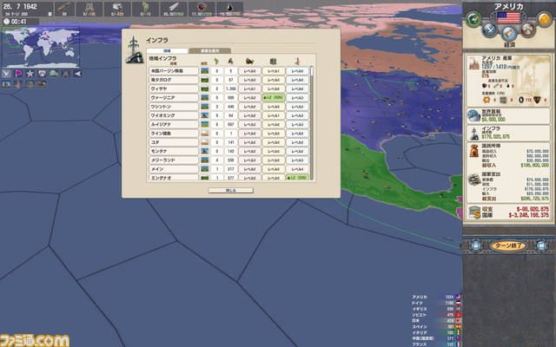556x347 pixels.
Task: Toggle the X-shaped map filter
Action: click(x=66, y=74)
